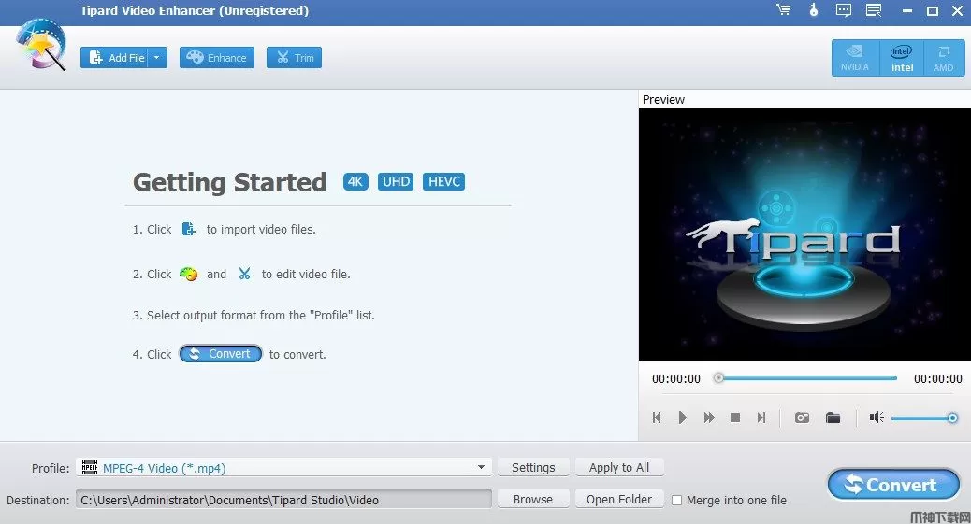Mute the preview with the speaker icon
971x524 pixels.
click(876, 418)
